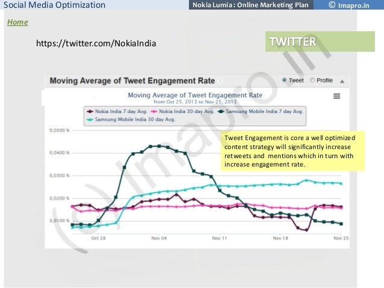The height and width of the screenshot is (288, 384).
Task: Click the 'Nov 18' x-axis label
Action: (280, 238)
